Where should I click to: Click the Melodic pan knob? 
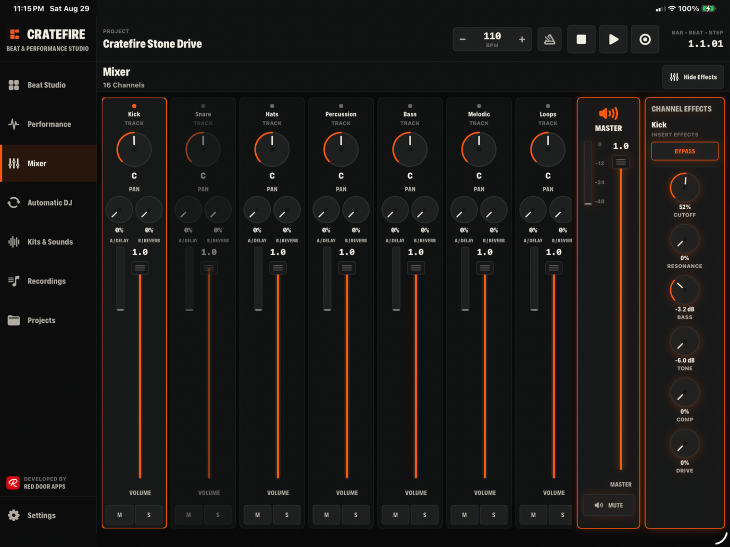pyautogui.click(x=479, y=150)
